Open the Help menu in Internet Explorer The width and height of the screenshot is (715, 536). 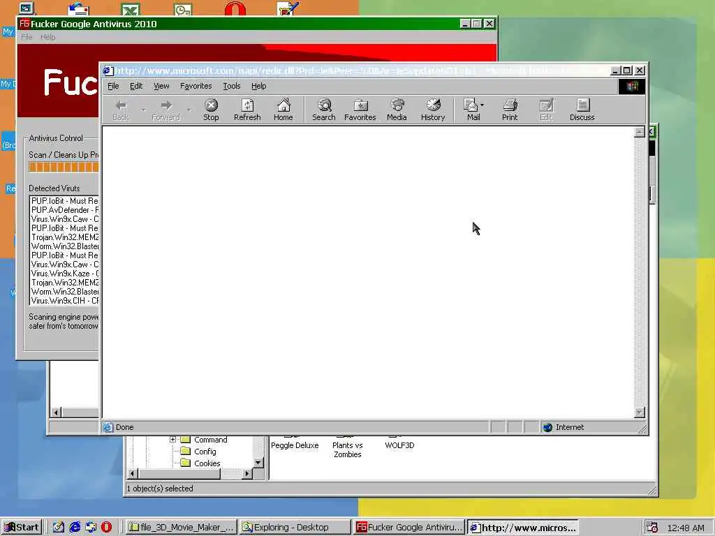(258, 86)
